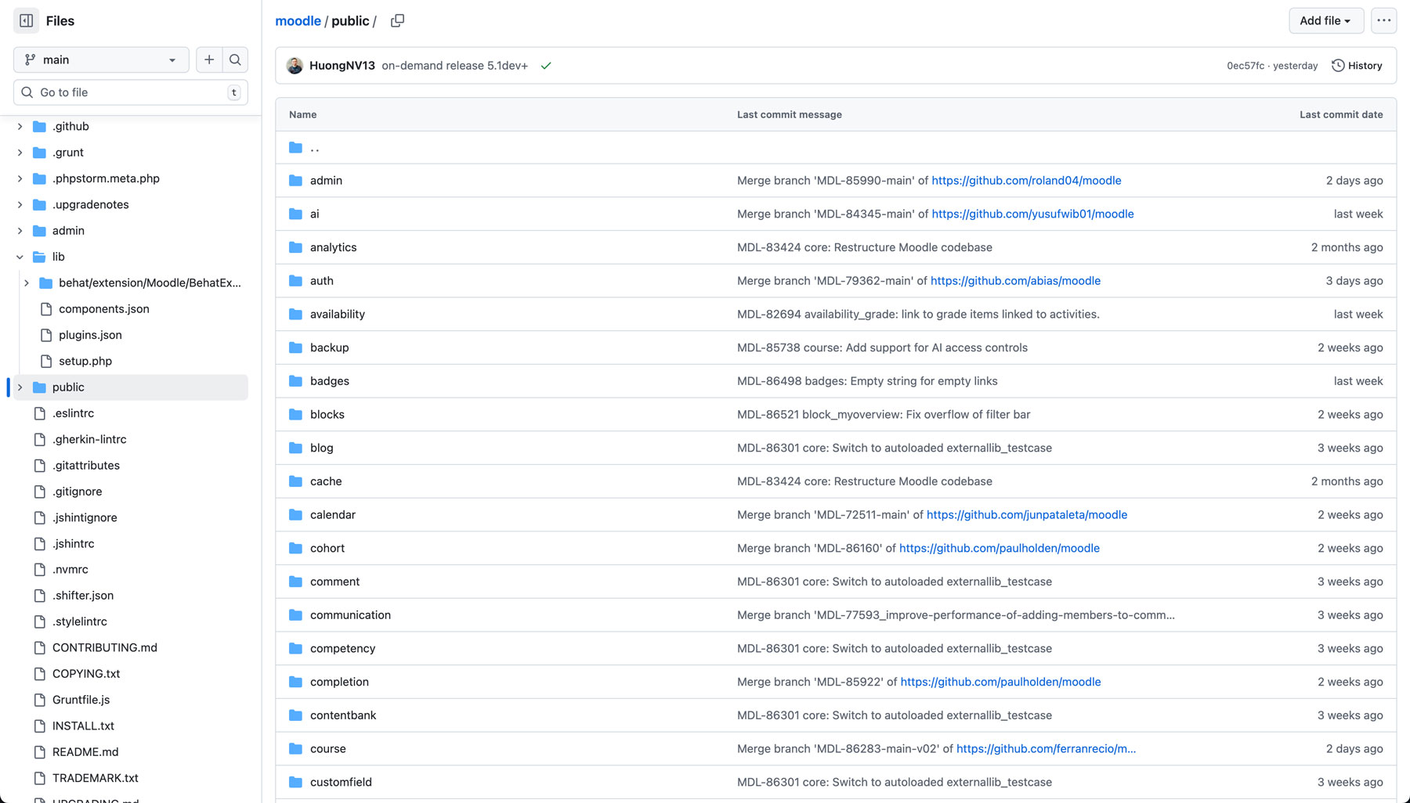Click the cache folder icon
The image size is (1410, 803).
(x=295, y=481)
